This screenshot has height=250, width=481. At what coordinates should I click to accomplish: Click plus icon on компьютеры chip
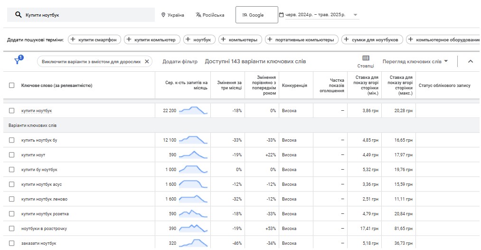(223, 39)
